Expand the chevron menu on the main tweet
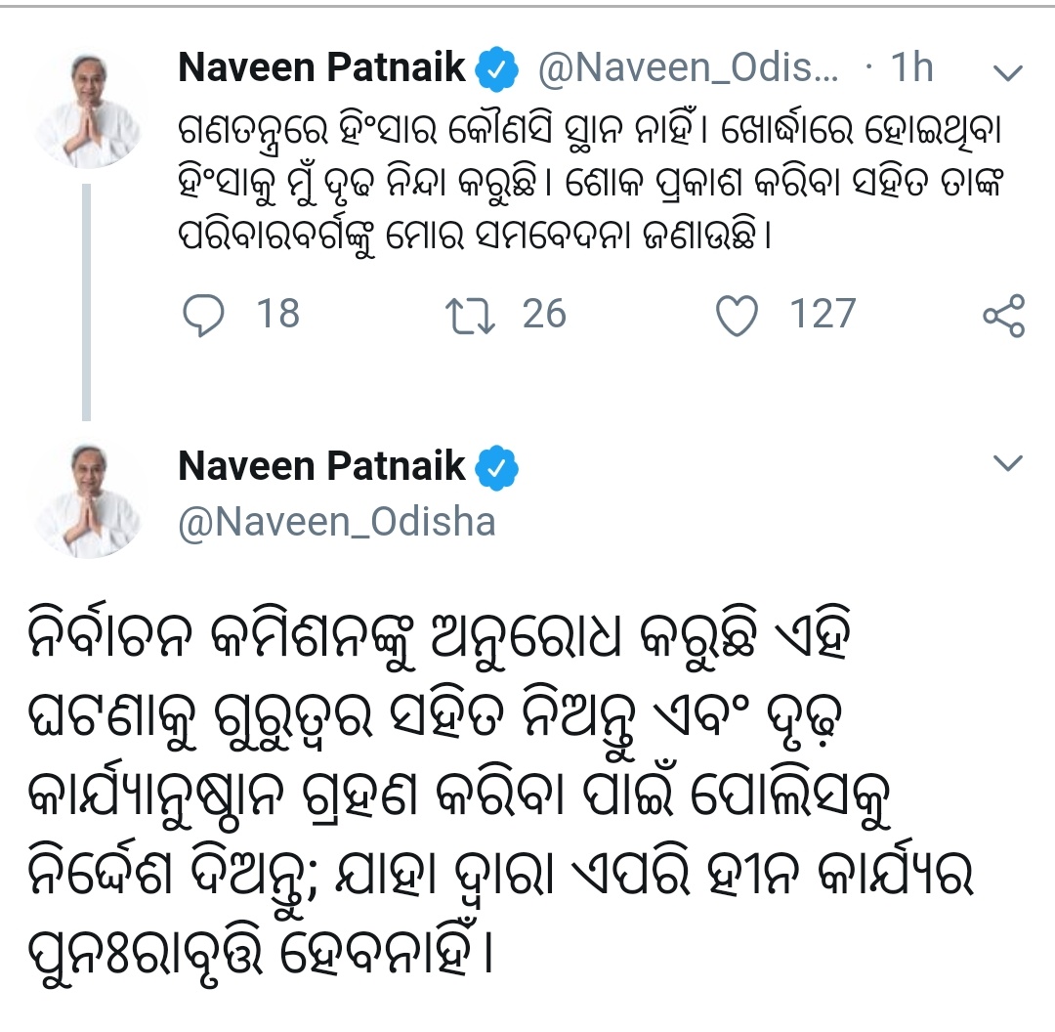This screenshot has height=1032, width=1055. pyautogui.click(x=1006, y=463)
